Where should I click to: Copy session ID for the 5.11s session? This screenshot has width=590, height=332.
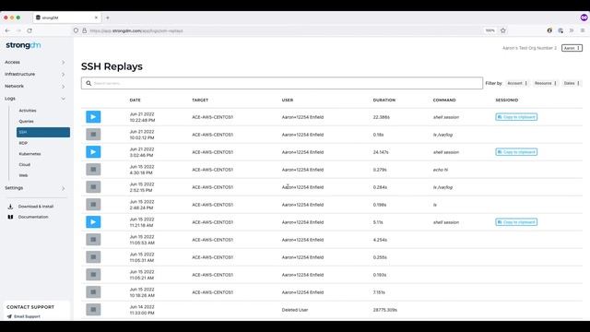pos(516,222)
